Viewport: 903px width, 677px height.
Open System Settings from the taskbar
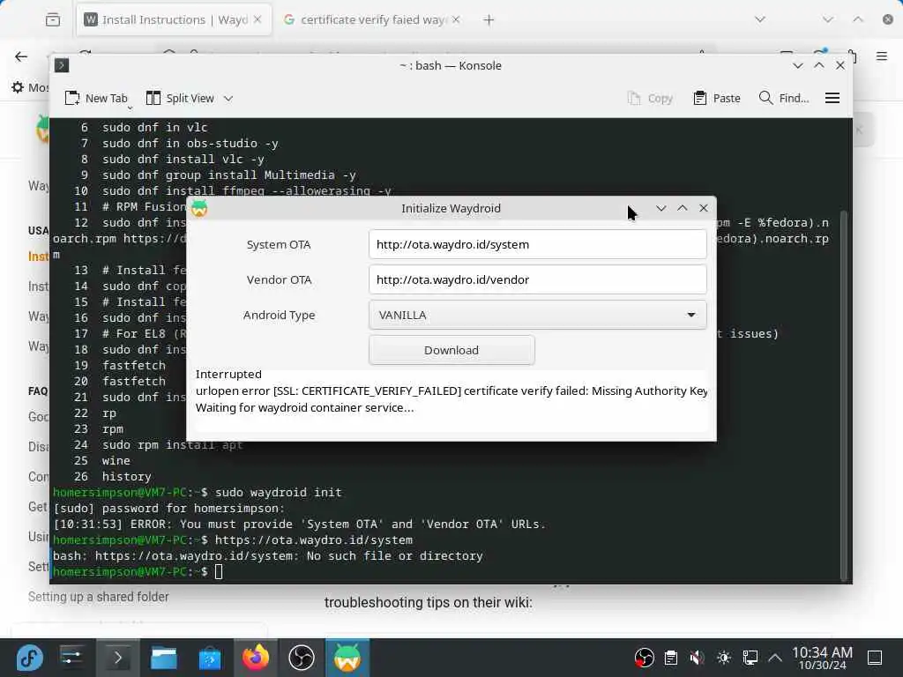[71, 658]
